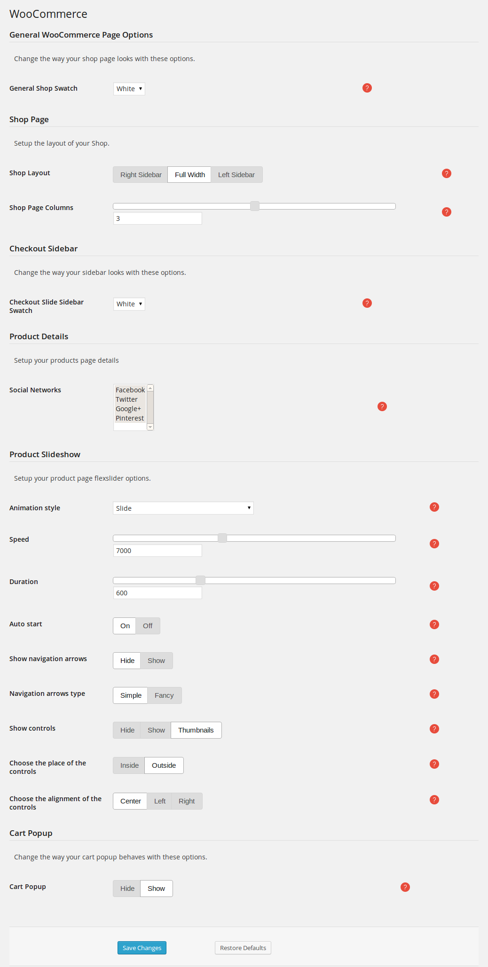Click the Shop Page Columns slider handle
The height and width of the screenshot is (967, 488).
pyautogui.click(x=255, y=206)
